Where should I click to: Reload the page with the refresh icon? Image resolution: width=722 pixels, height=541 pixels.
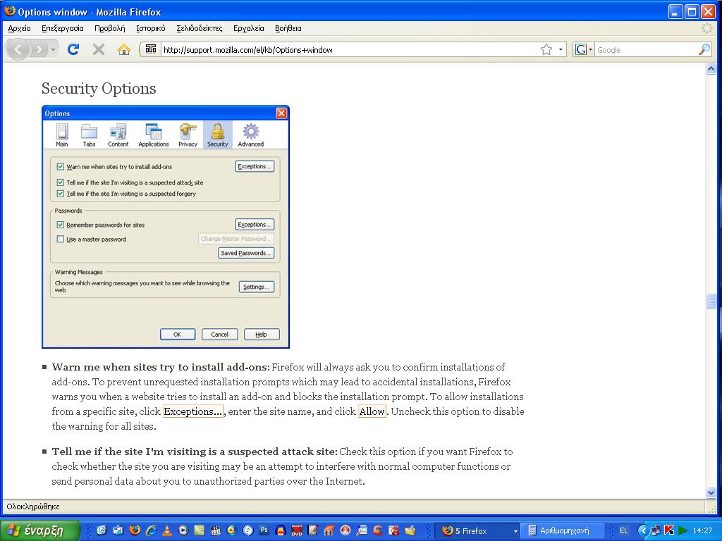pos(73,49)
